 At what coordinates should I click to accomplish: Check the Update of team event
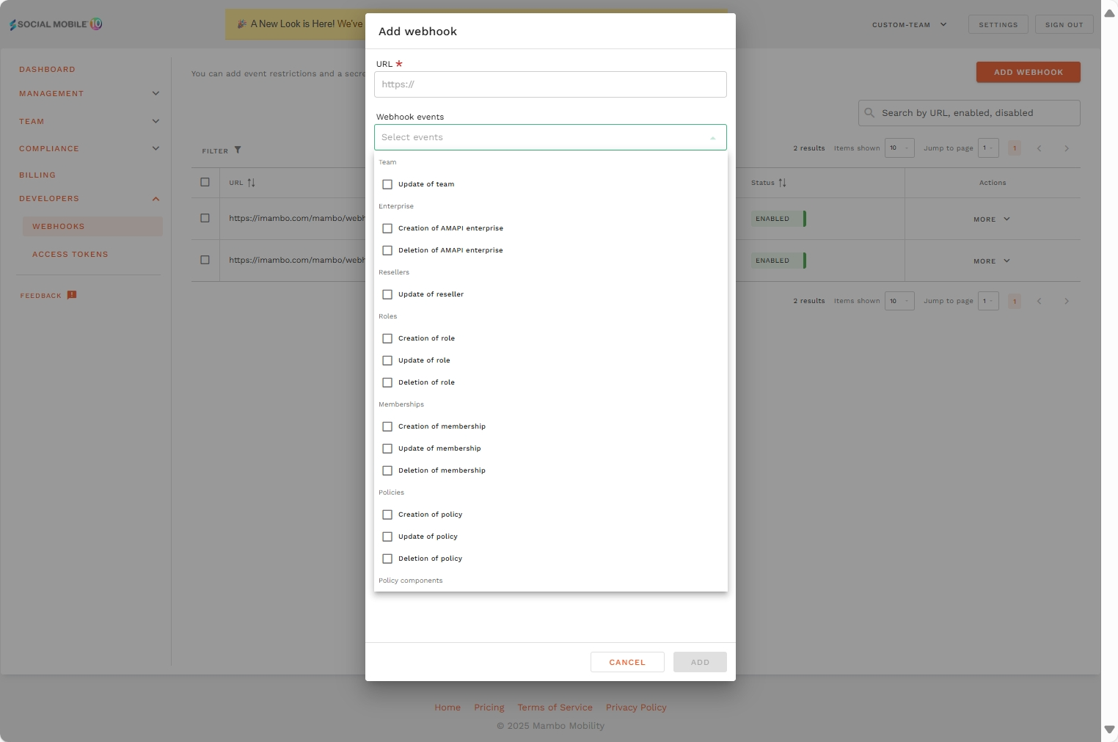pos(387,184)
